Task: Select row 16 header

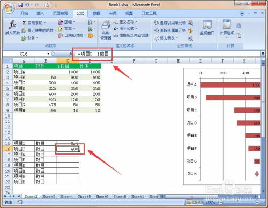Action: pos(8,149)
